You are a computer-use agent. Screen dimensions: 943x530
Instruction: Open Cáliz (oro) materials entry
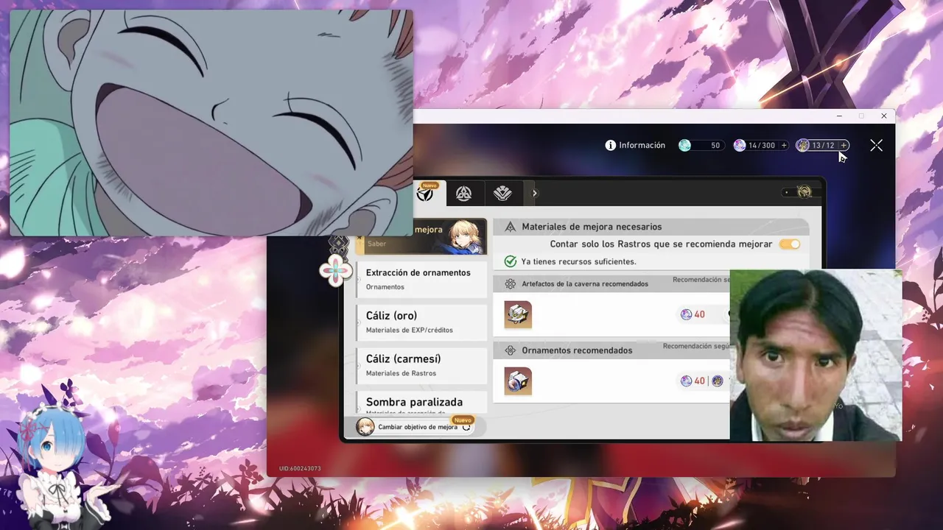pyautogui.click(x=421, y=322)
